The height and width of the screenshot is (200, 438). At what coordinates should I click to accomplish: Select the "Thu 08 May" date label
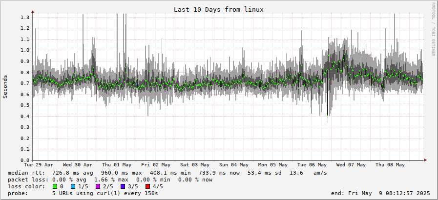390,165
